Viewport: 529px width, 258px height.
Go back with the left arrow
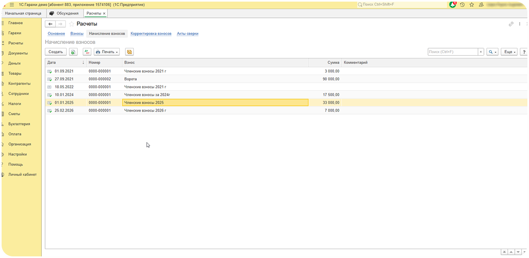click(x=50, y=24)
